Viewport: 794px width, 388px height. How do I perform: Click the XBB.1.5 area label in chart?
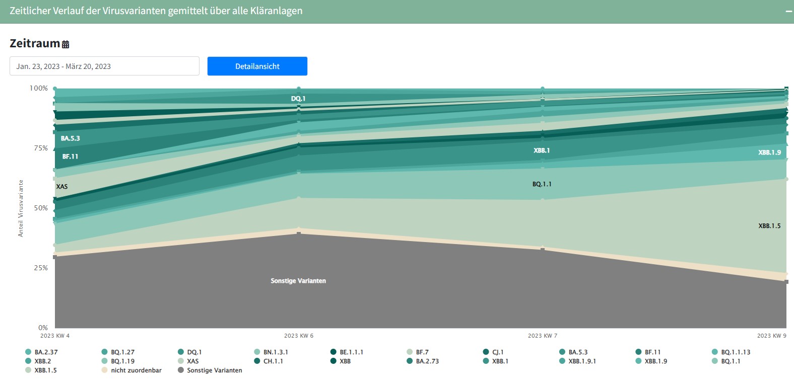769,226
